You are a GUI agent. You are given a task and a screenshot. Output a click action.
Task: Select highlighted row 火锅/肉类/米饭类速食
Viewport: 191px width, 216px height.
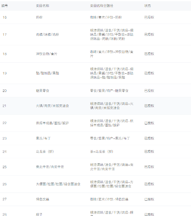click(95, 106)
